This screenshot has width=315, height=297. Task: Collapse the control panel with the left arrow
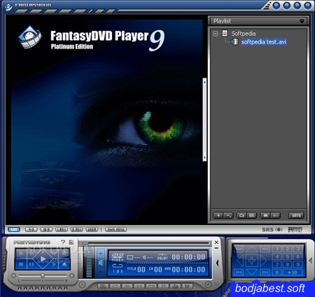pyautogui.click(x=217, y=263)
